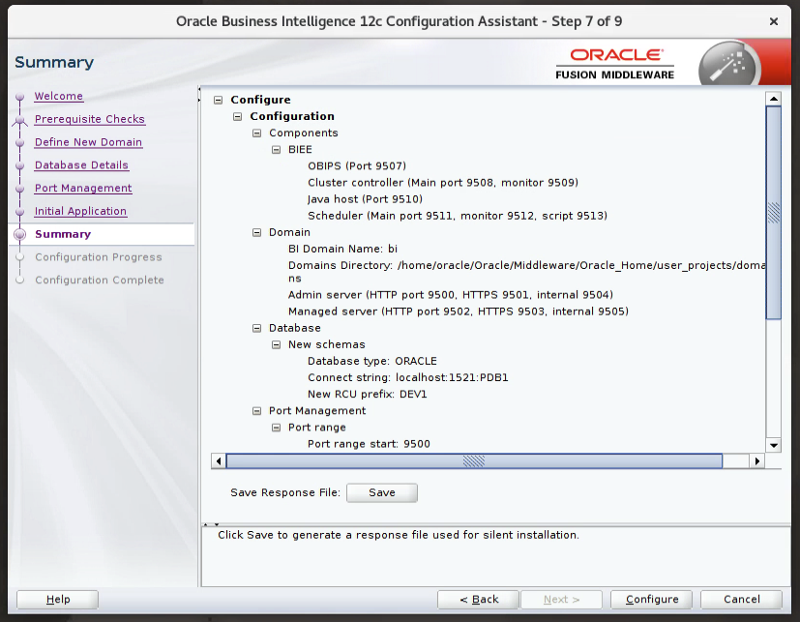The width and height of the screenshot is (800, 622).
Task: Cancel the configuration assistant
Action: pyautogui.click(x=741, y=600)
